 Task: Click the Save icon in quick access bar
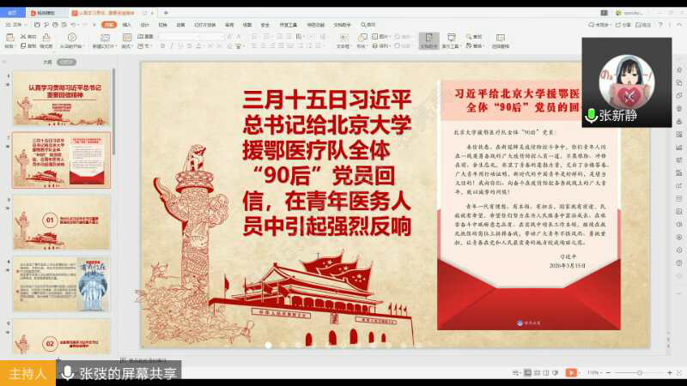pos(38,25)
